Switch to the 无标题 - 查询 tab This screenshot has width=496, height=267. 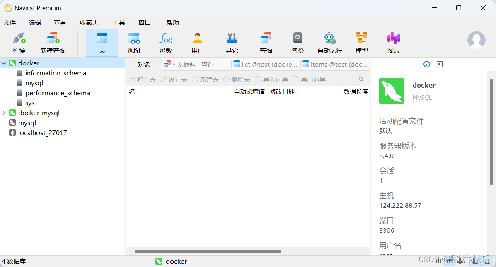point(196,65)
